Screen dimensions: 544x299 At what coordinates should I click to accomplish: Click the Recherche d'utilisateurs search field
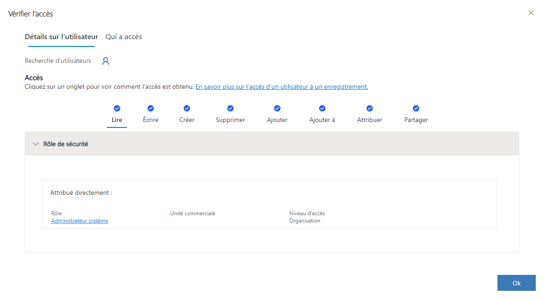click(58, 61)
